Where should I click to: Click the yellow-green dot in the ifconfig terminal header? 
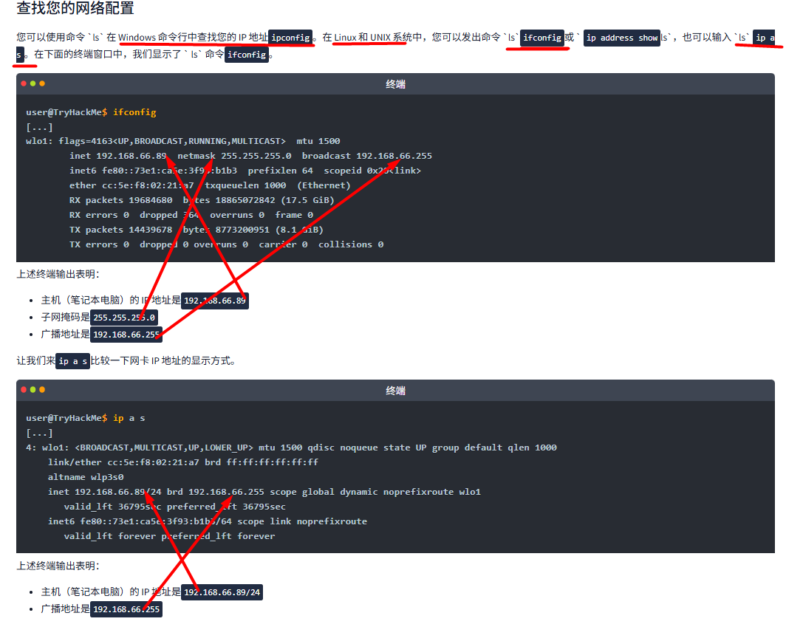click(x=33, y=83)
